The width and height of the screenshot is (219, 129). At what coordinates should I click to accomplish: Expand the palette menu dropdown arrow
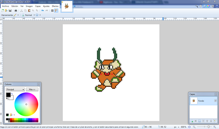[14, 115]
